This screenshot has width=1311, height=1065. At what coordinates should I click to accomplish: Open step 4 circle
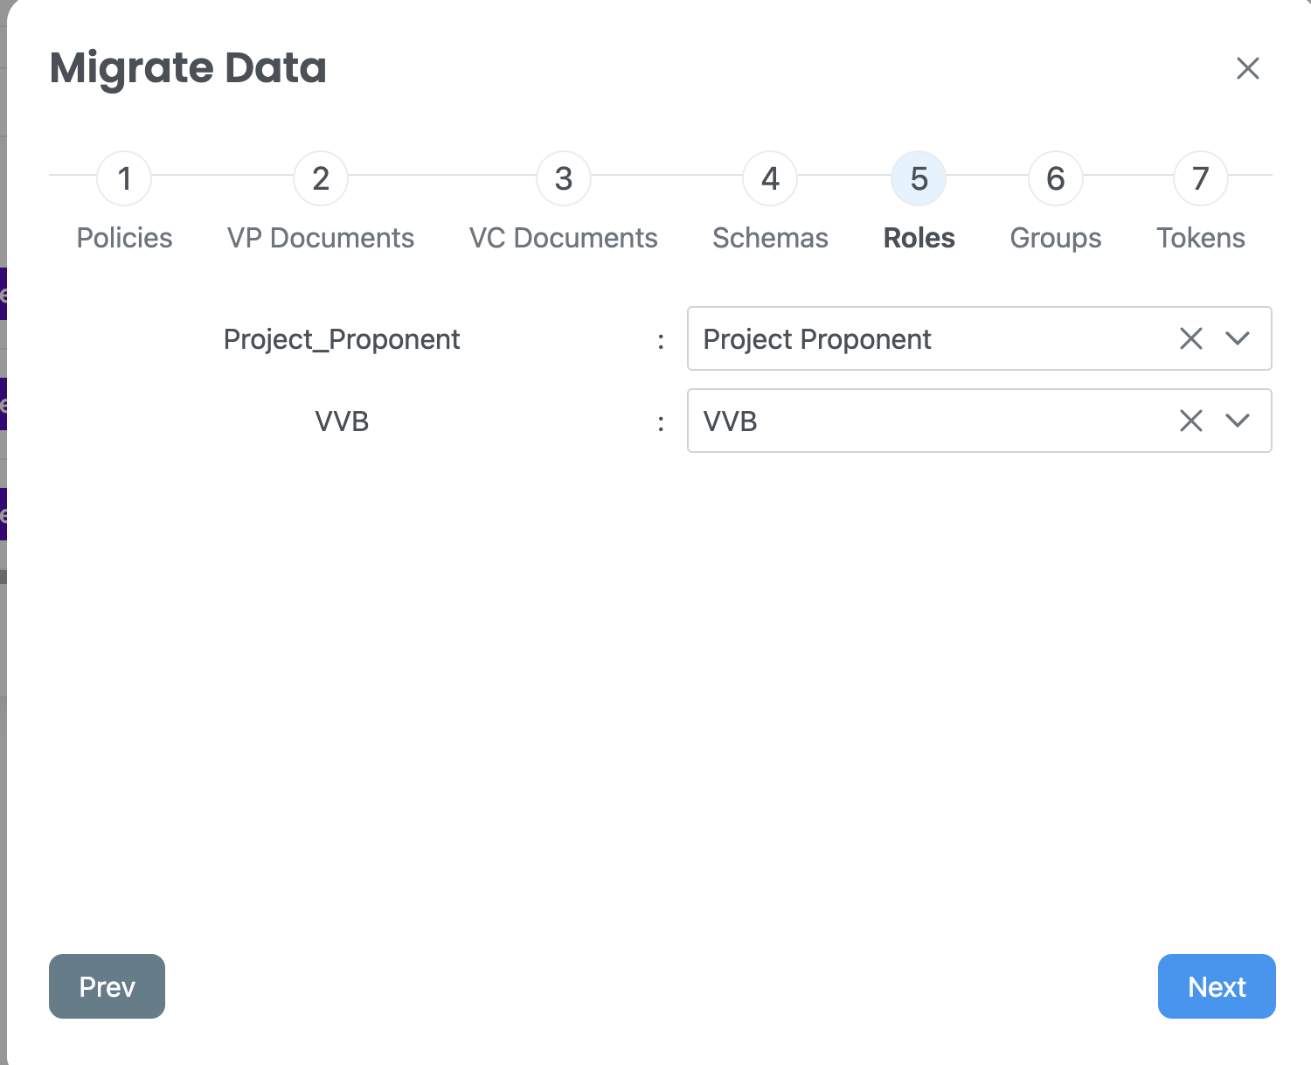pos(770,178)
